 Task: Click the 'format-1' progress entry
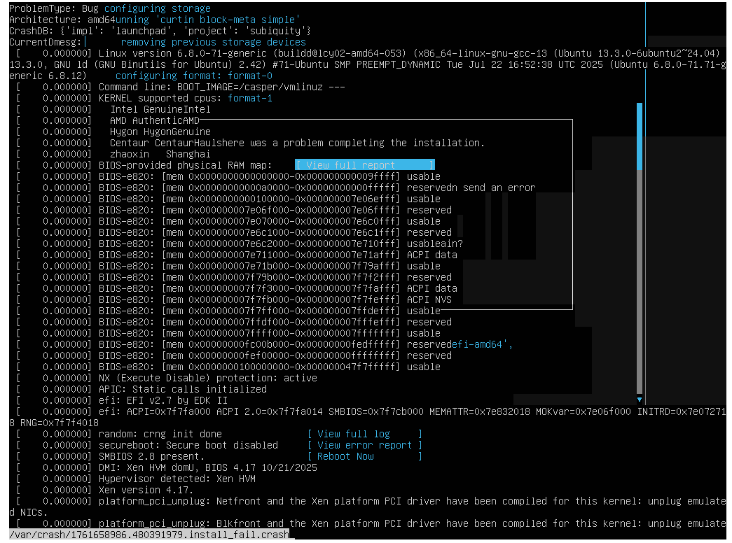(x=250, y=98)
